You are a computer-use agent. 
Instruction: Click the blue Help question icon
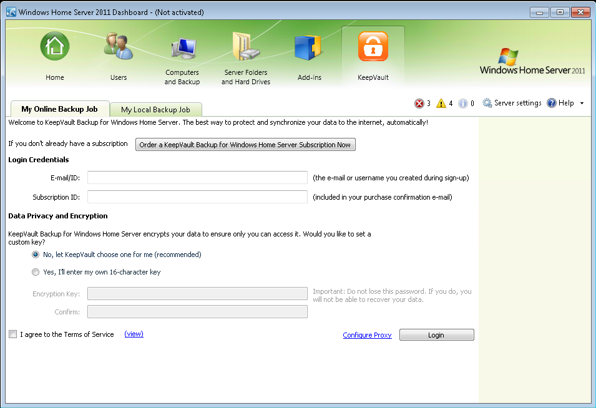point(552,103)
